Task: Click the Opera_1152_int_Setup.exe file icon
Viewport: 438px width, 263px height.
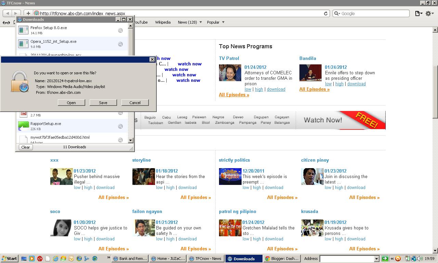Action: point(23,44)
